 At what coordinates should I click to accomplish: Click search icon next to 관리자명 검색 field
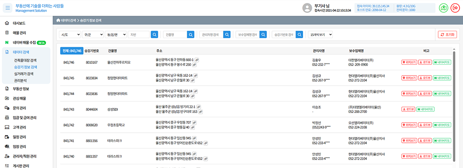click(x=227, y=34)
